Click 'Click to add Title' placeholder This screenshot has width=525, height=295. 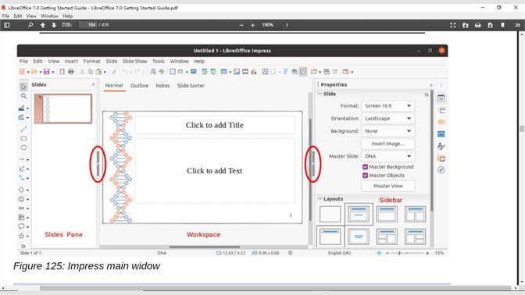coord(215,125)
